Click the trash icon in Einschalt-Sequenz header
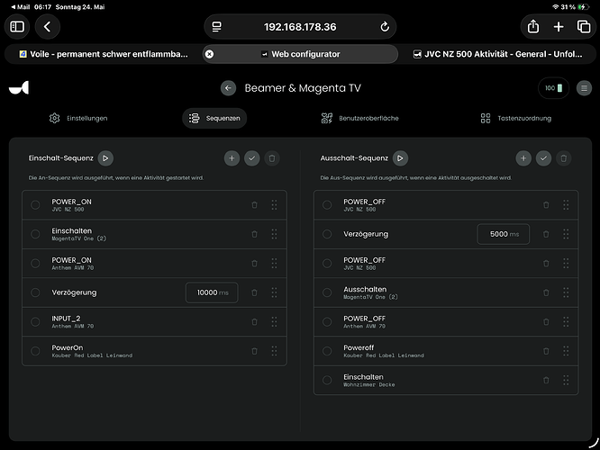 pyautogui.click(x=272, y=158)
